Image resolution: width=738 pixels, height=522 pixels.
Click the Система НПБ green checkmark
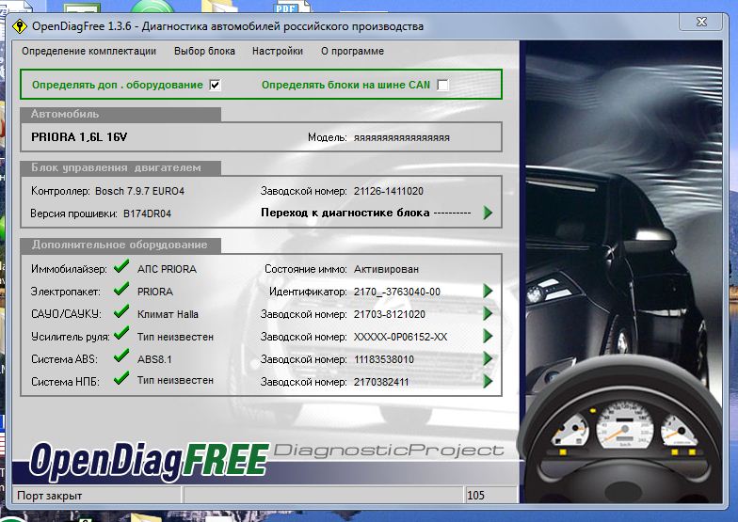tap(121, 378)
